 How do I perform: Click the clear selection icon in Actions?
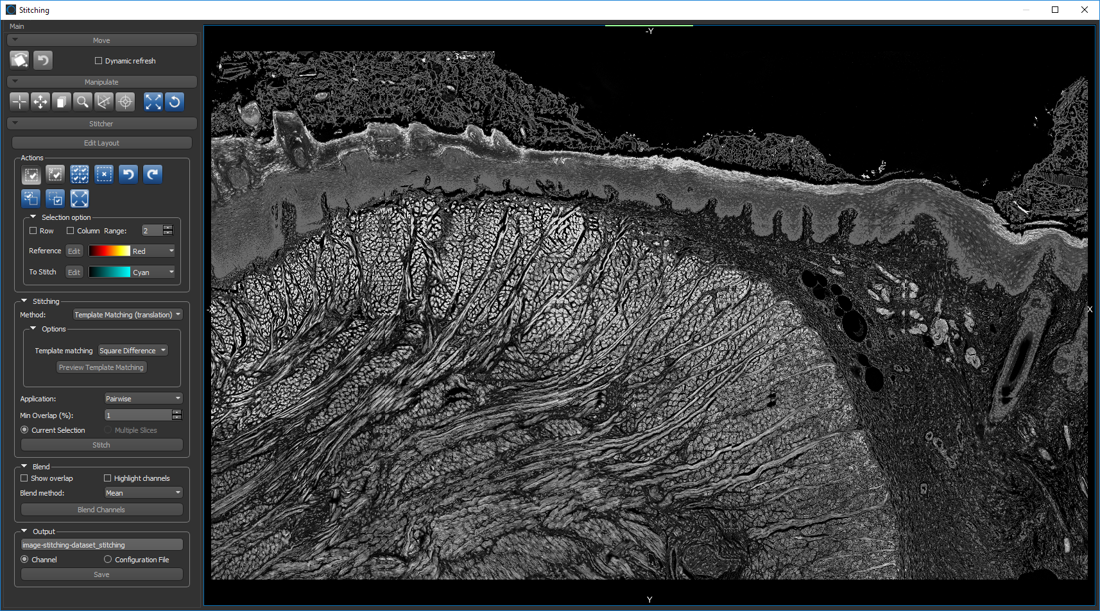pyautogui.click(x=104, y=174)
